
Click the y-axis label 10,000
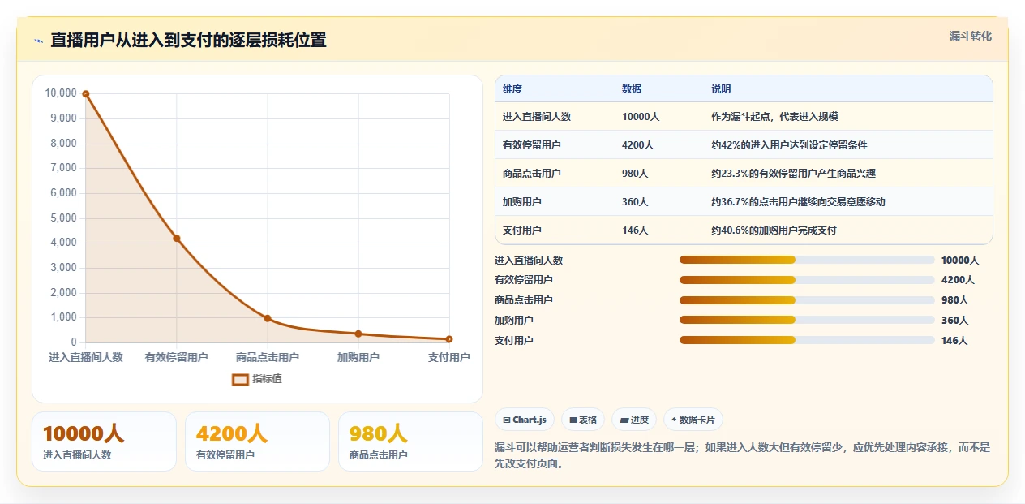pos(61,93)
